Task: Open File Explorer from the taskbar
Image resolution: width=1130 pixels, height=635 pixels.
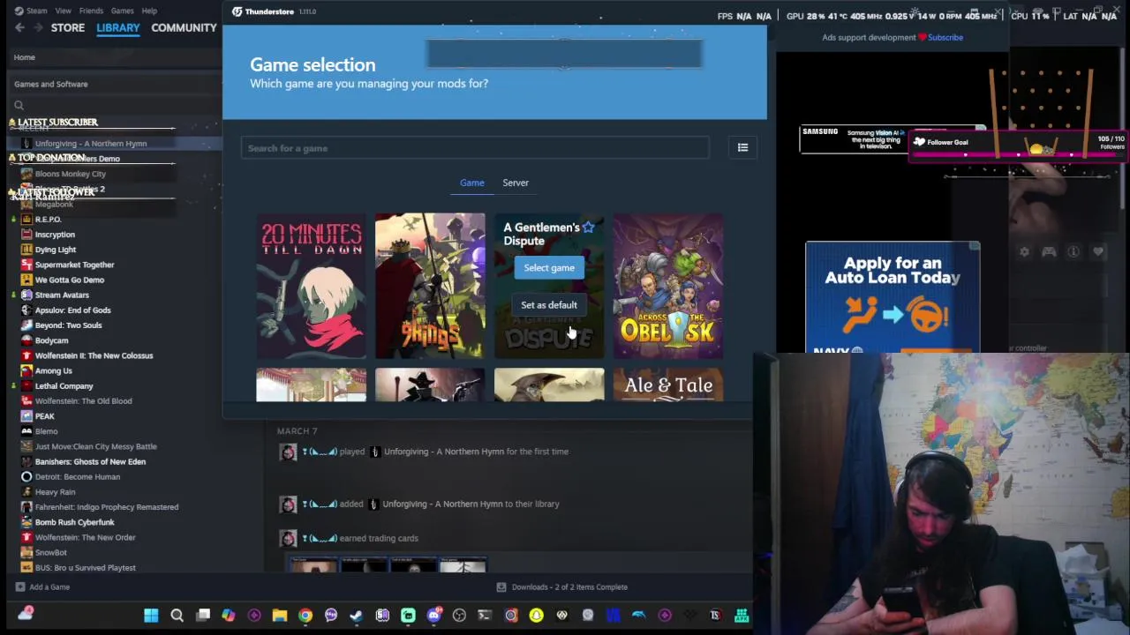Action: click(279, 615)
